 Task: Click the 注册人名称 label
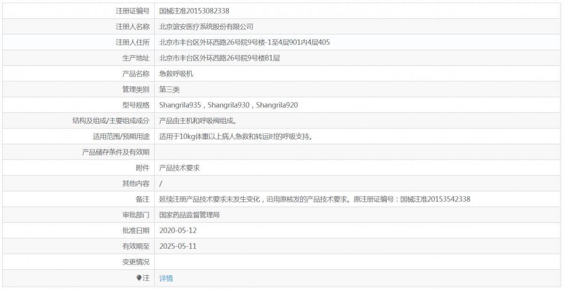(x=133, y=27)
